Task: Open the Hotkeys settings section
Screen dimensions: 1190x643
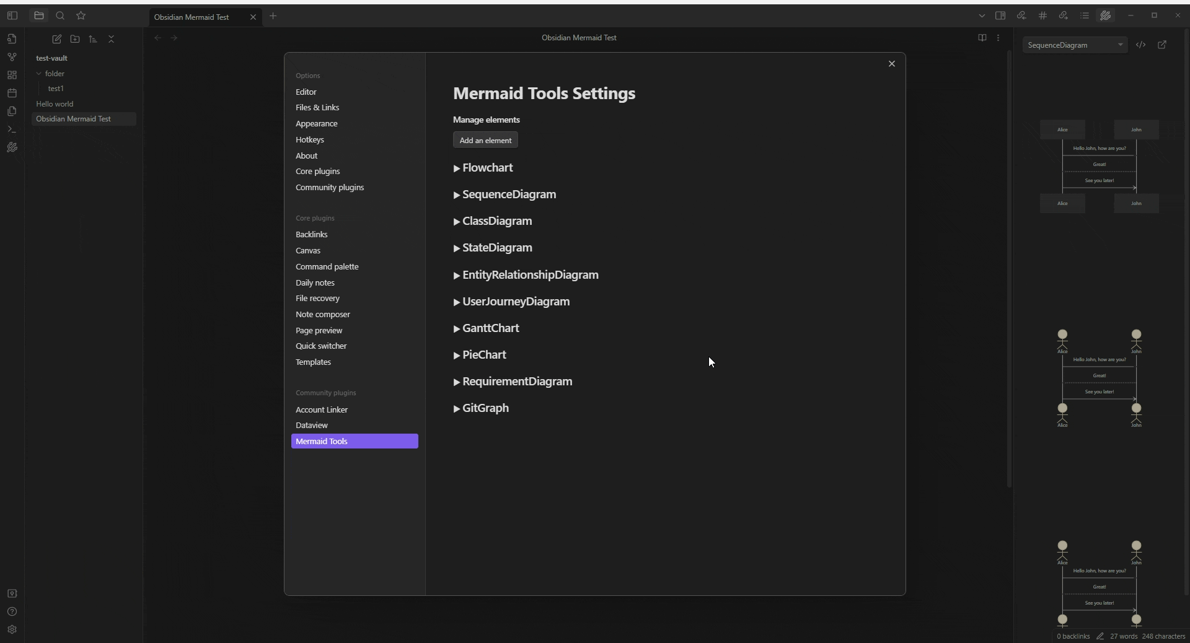Action: pos(310,139)
